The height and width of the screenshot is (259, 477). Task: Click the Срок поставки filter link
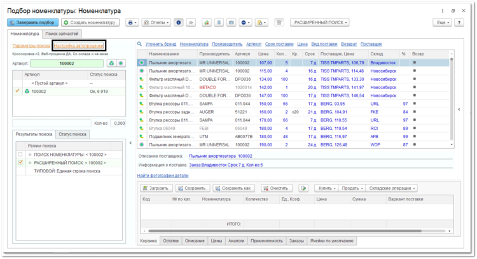[x=279, y=44]
